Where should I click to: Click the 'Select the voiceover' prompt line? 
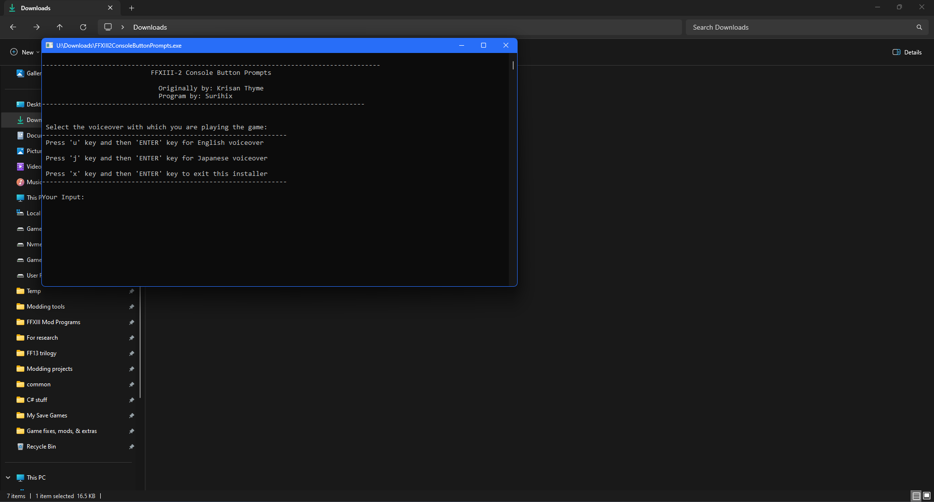click(x=157, y=127)
